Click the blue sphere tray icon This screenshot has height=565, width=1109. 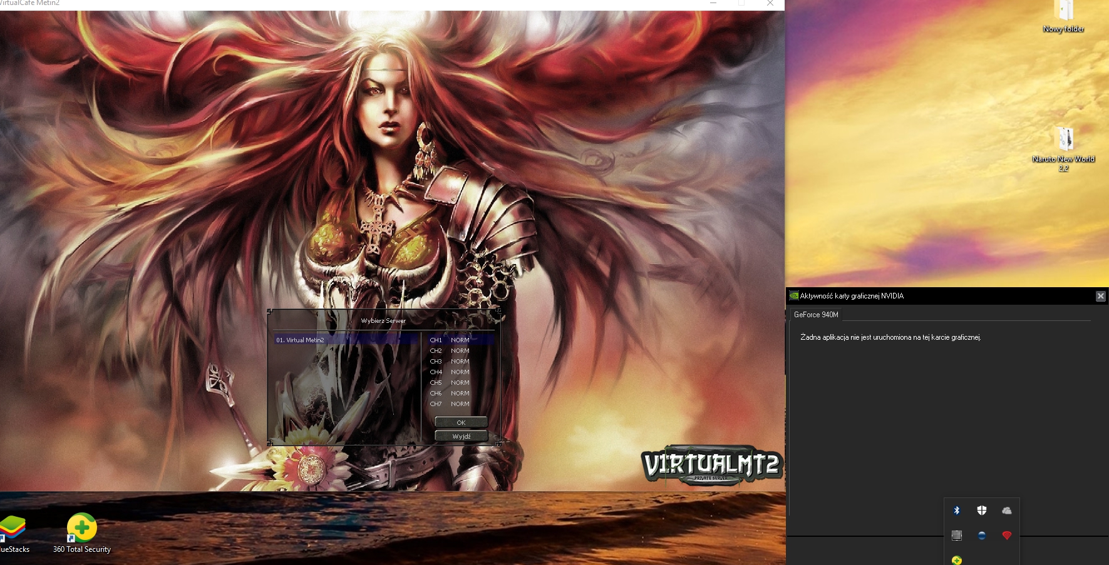point(982,536)
